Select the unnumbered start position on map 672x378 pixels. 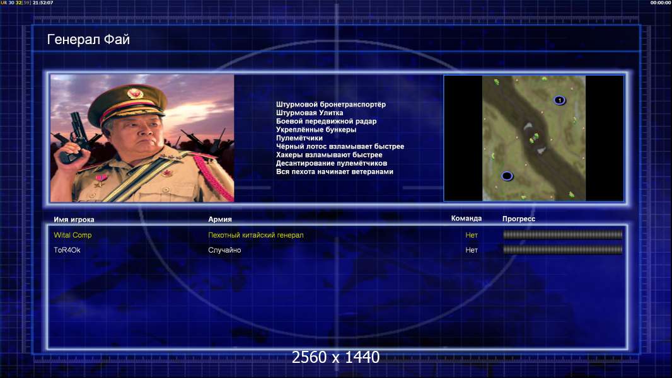[x=507, y=176]
